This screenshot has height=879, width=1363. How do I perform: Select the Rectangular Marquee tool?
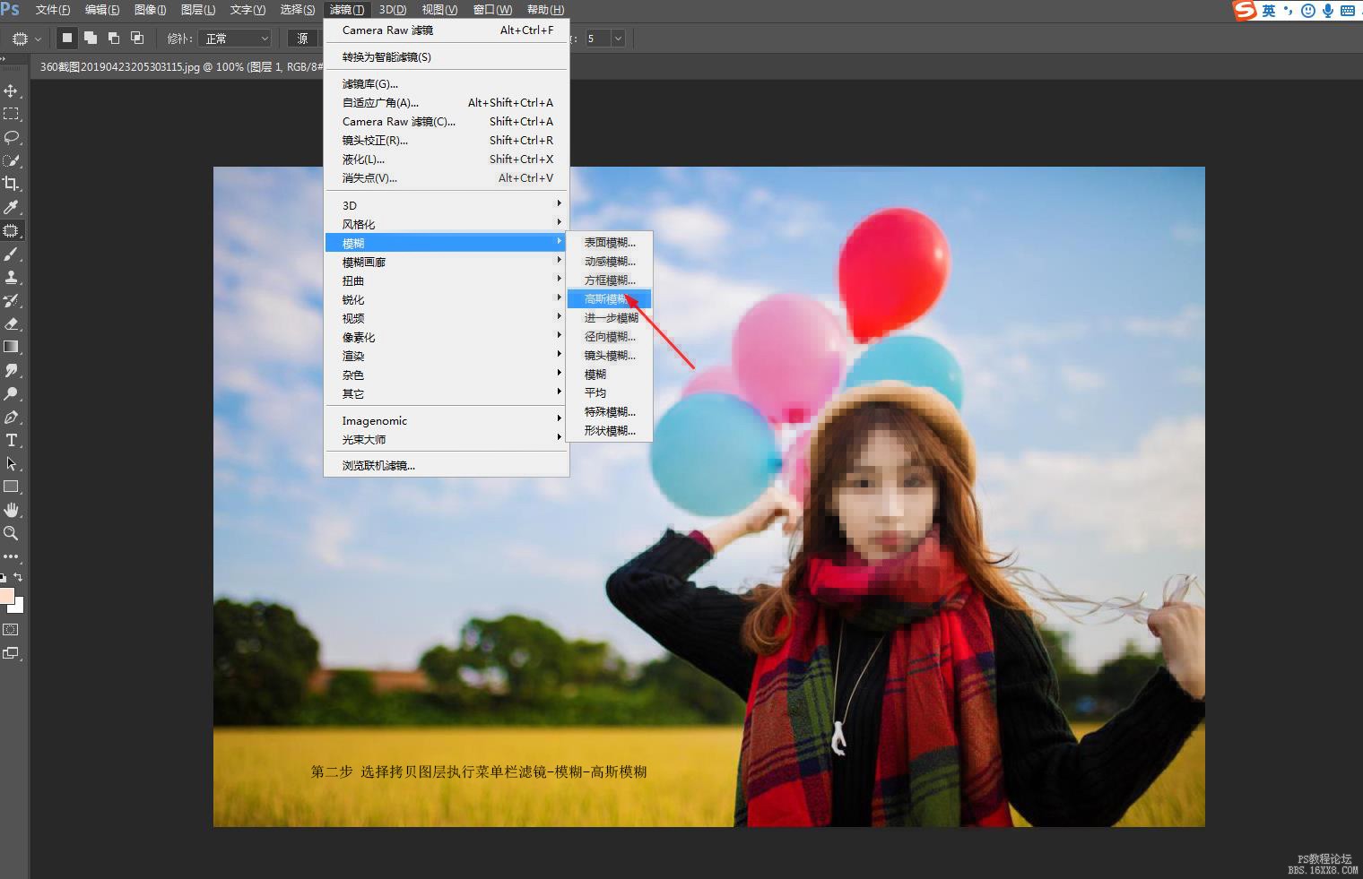(x=11, y=114)
